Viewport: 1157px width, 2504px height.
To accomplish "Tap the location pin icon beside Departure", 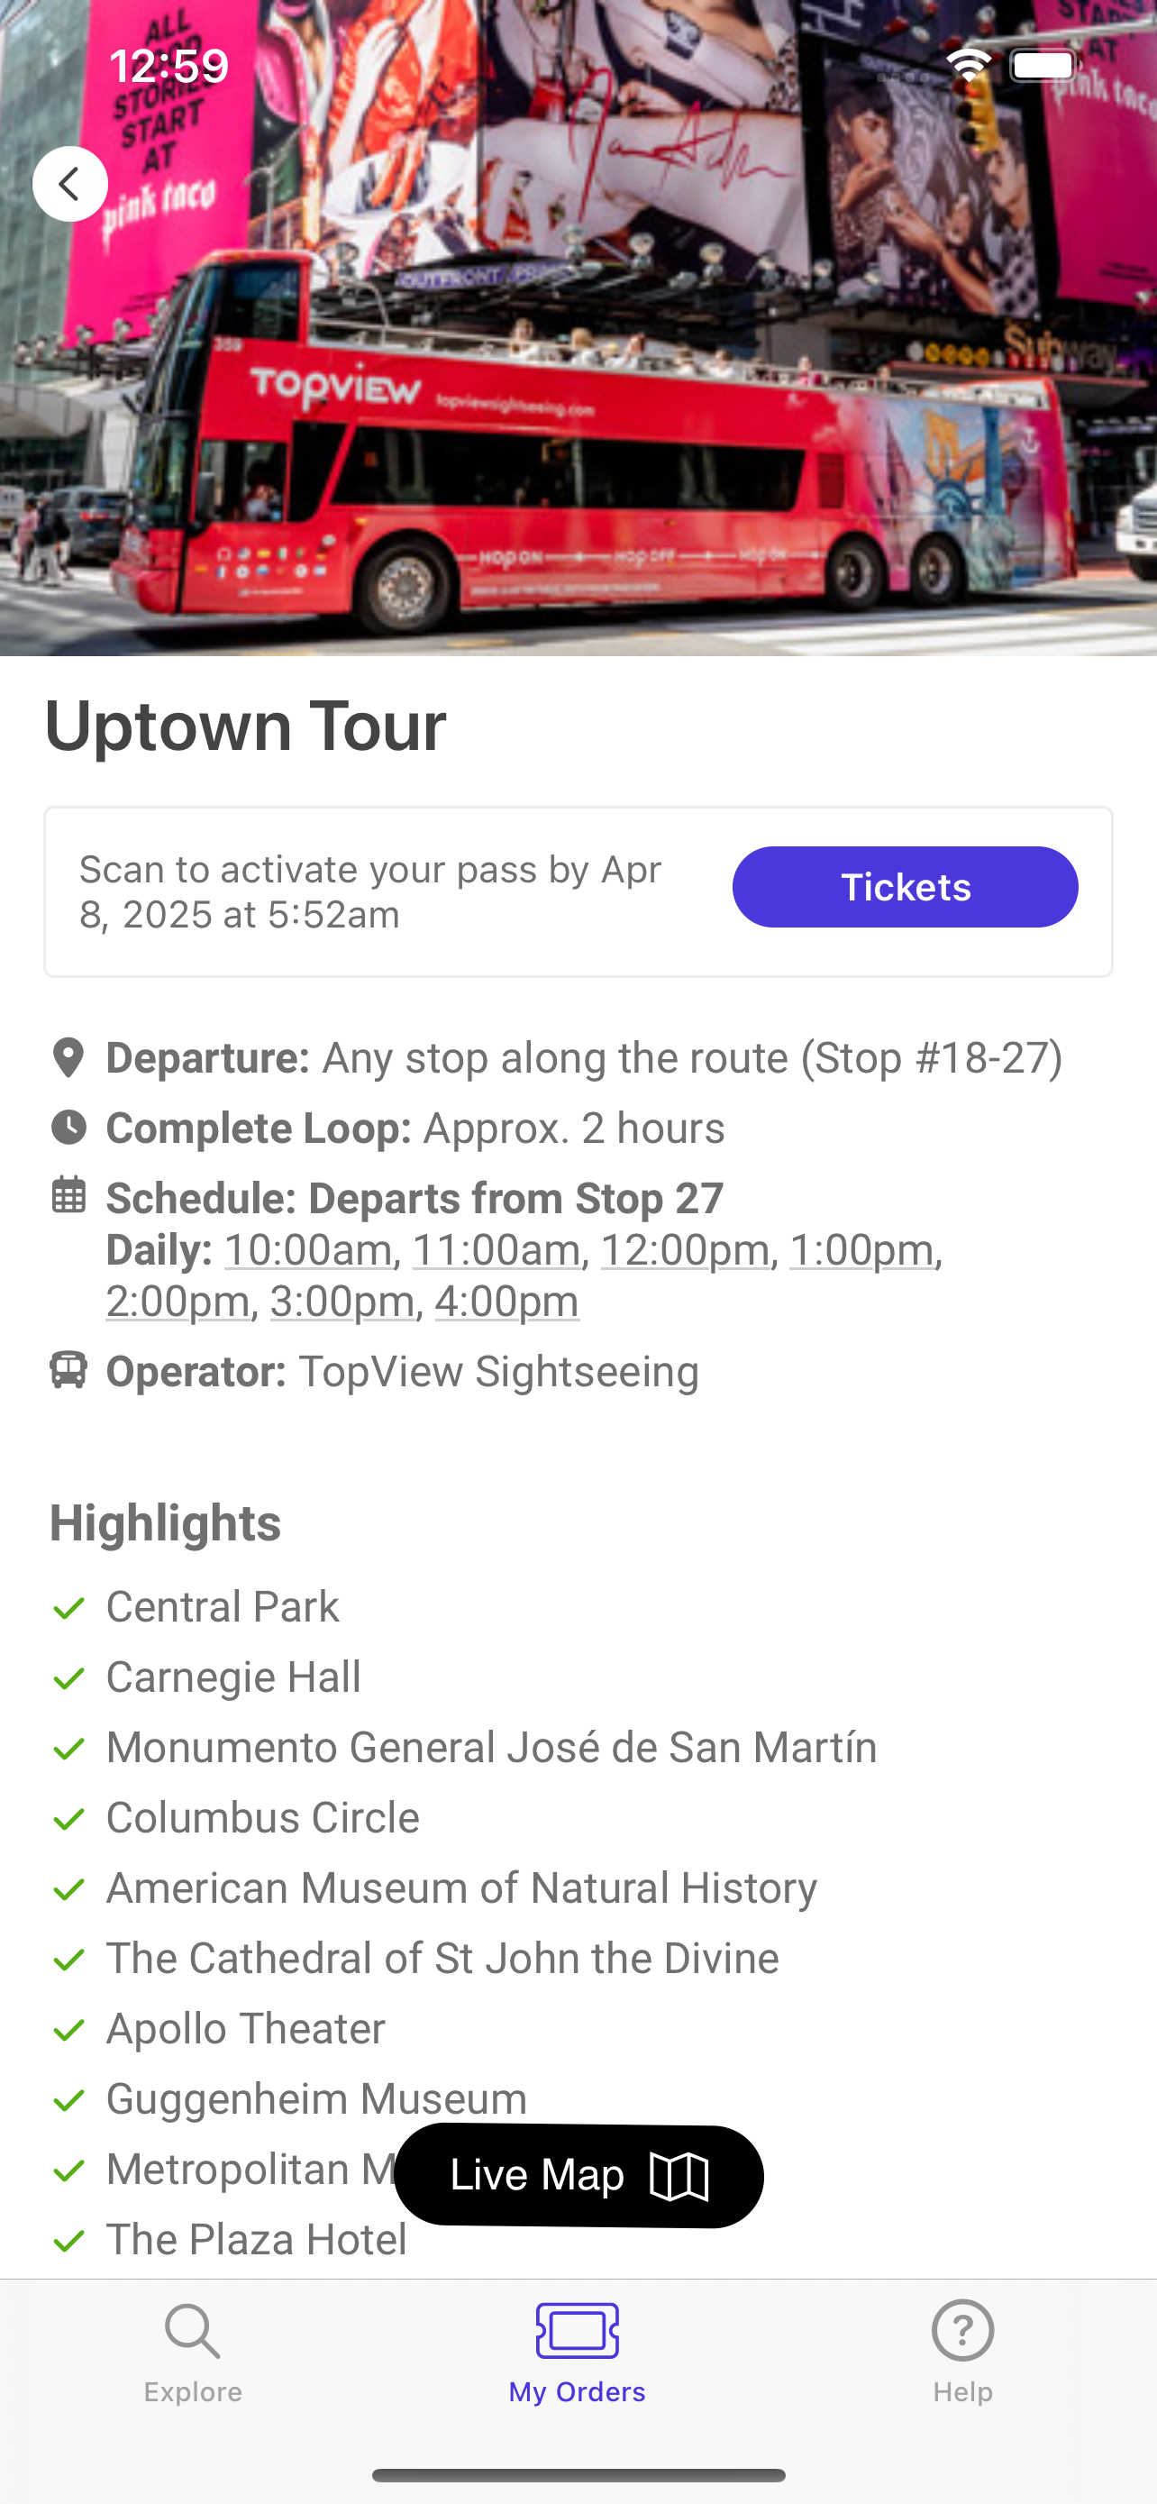I will tap(68, 1057).
